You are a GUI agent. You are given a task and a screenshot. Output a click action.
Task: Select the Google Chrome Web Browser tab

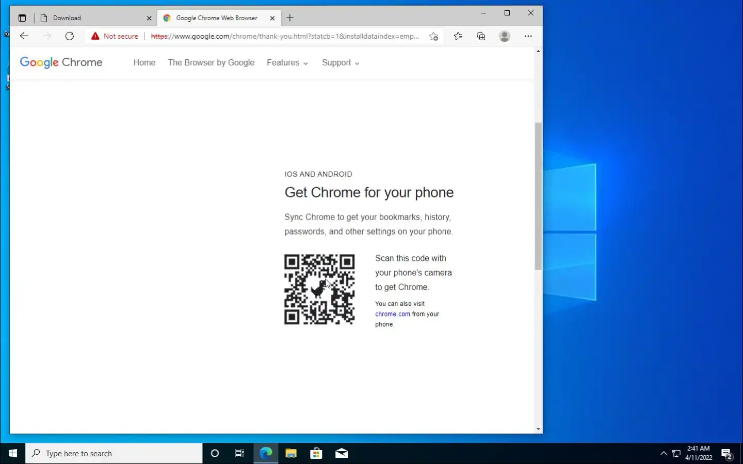pos(219,18)
